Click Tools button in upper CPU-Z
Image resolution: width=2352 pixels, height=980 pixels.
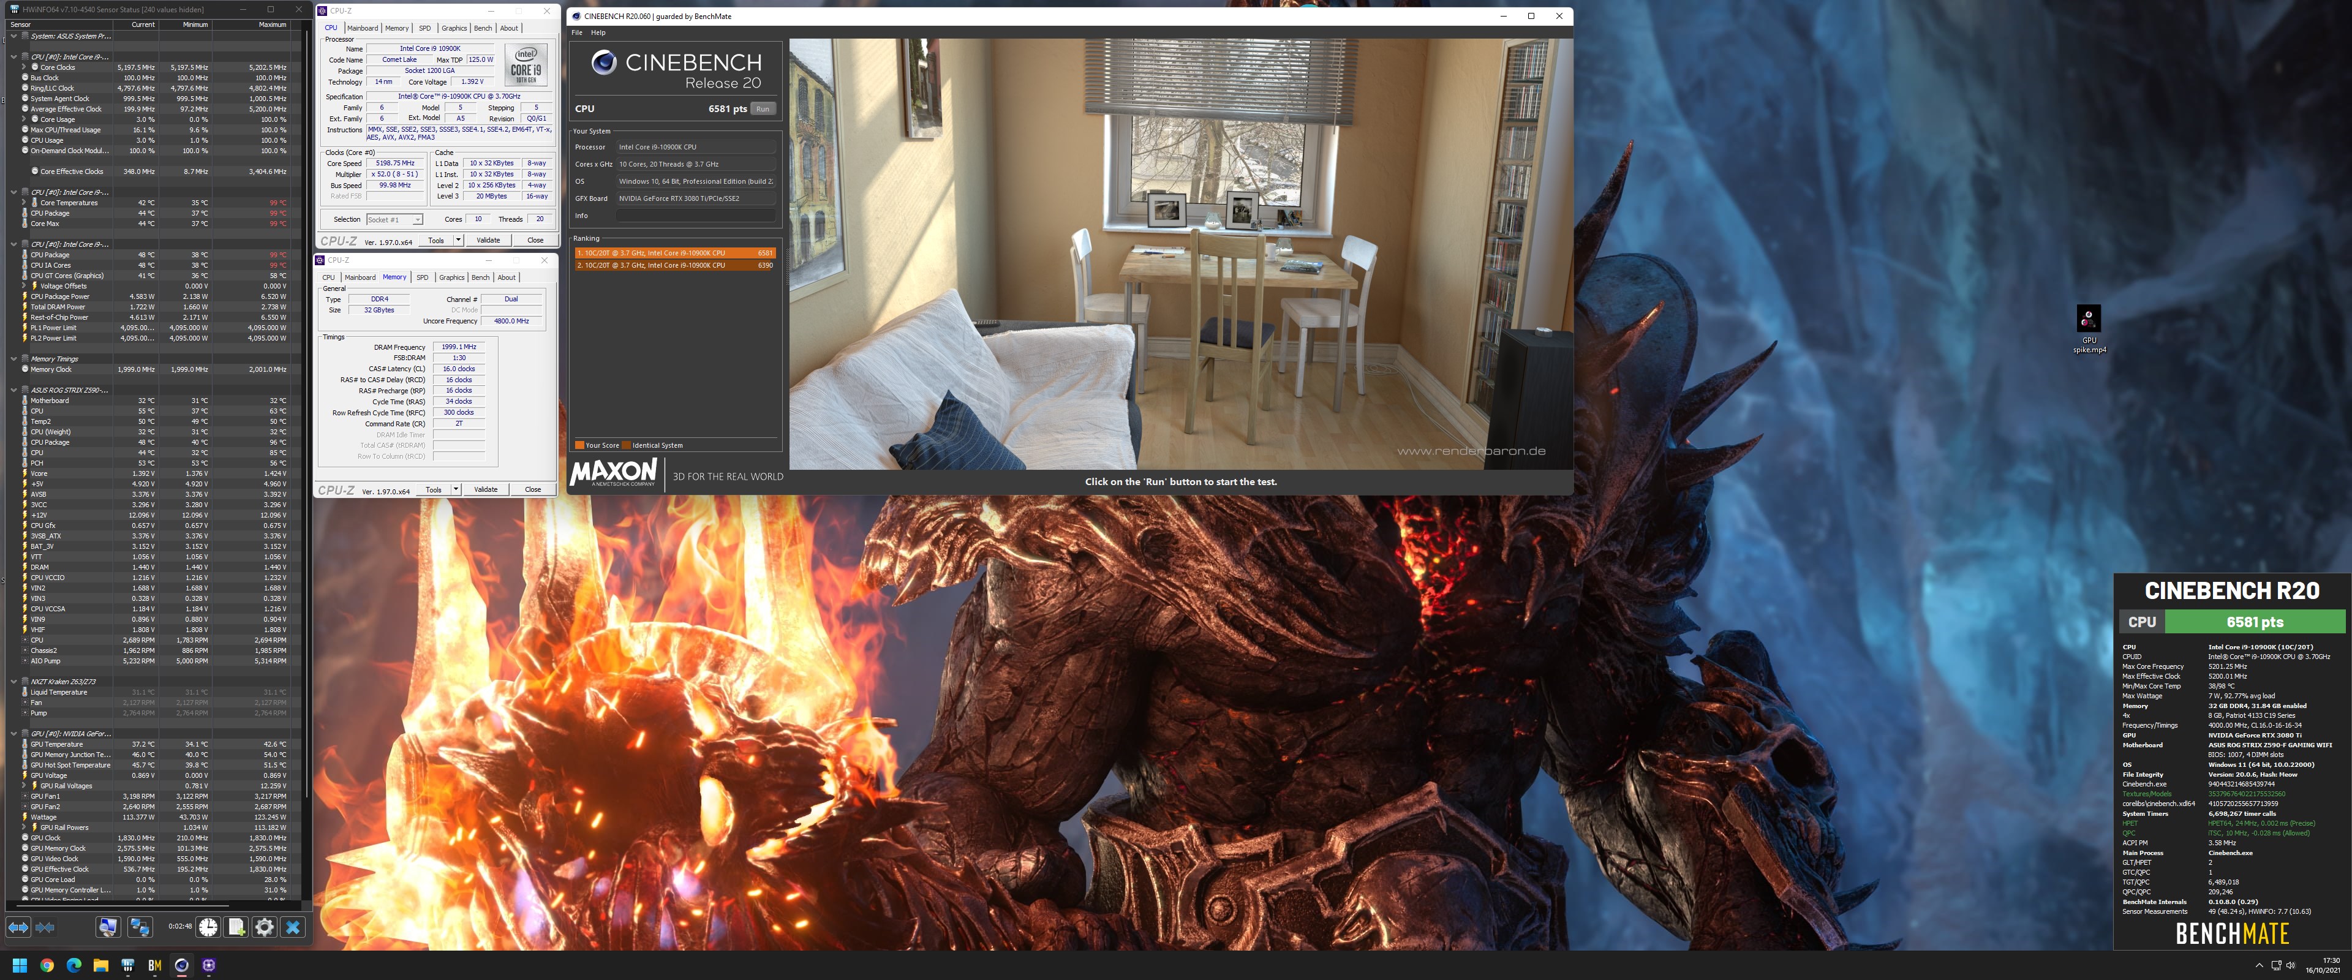coord(435,240)
